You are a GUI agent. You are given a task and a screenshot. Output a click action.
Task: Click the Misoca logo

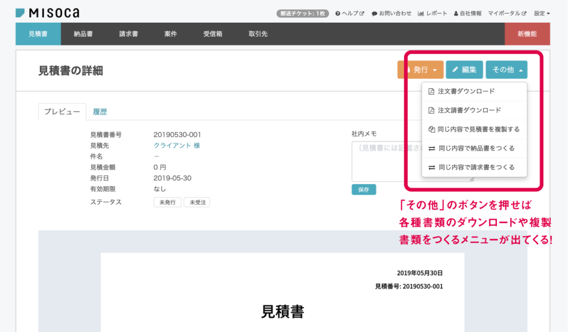48,13
